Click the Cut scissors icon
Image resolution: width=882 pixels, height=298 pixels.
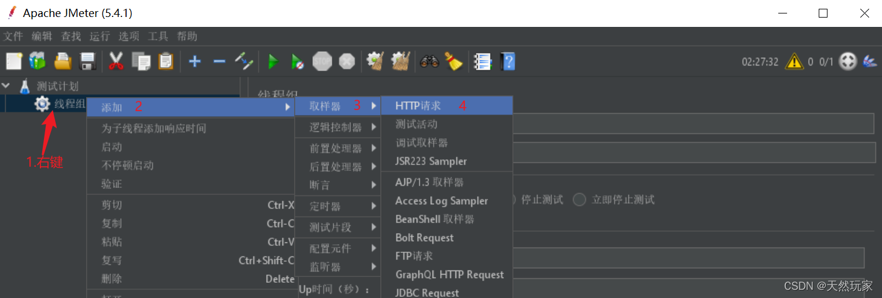coord(117,61)
